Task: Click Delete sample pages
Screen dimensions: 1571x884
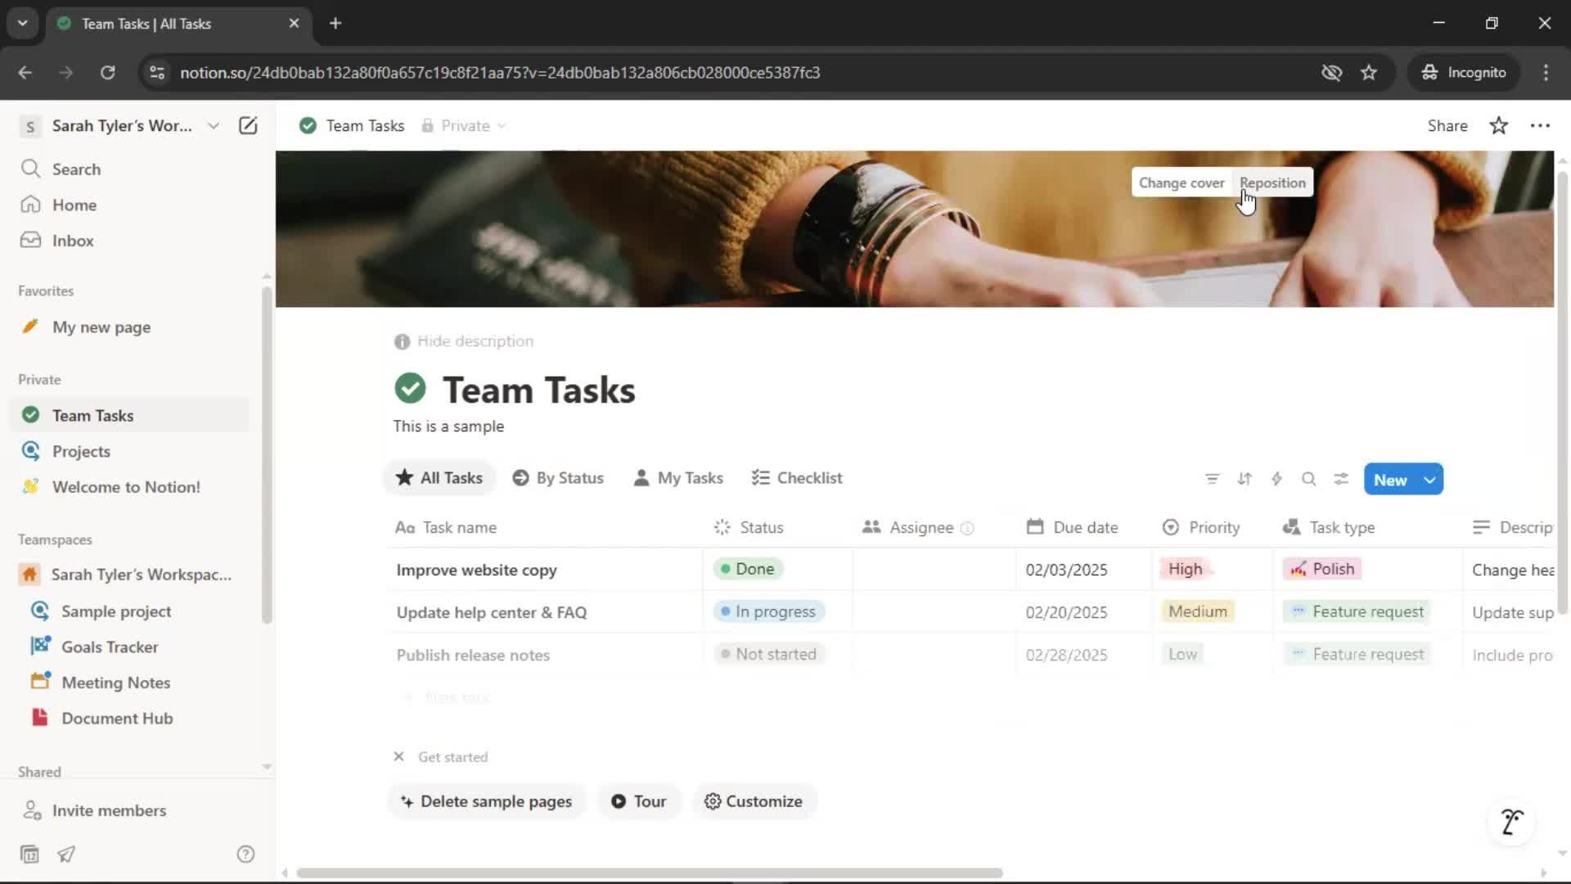Action: [486, 801]
